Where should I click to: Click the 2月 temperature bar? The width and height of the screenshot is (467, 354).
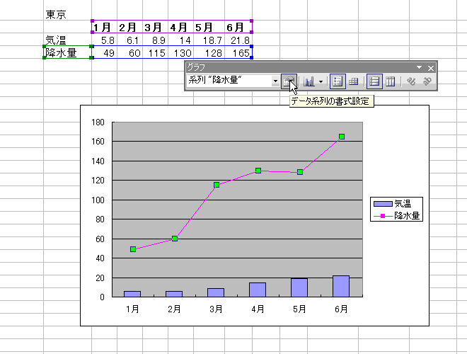click(x=174, y=294)
